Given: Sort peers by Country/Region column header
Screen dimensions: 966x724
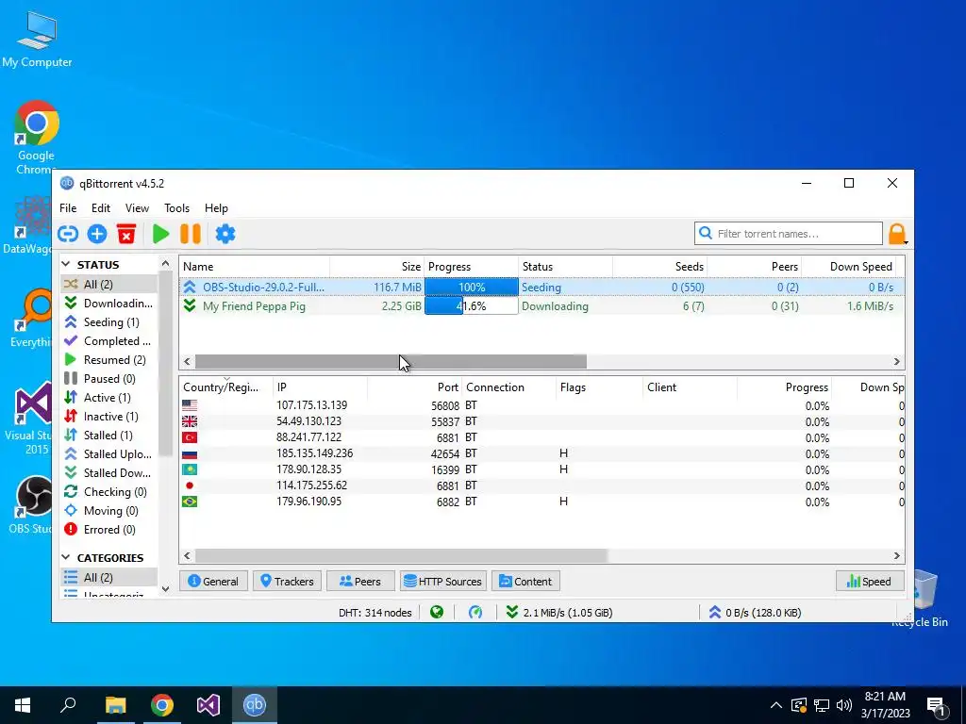Looking at the screenshot, I should [x=225, y=387].
